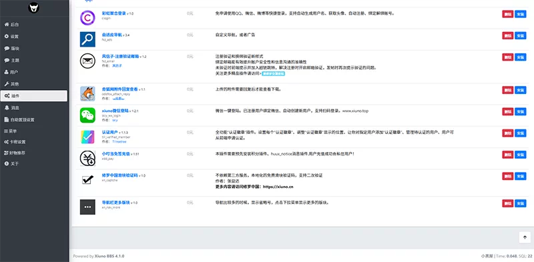The width and height of the screenshot is (534, 262).
Task: Click the 导航栏更多版块 ellipsis icon
Action: [x=87, y=207]
